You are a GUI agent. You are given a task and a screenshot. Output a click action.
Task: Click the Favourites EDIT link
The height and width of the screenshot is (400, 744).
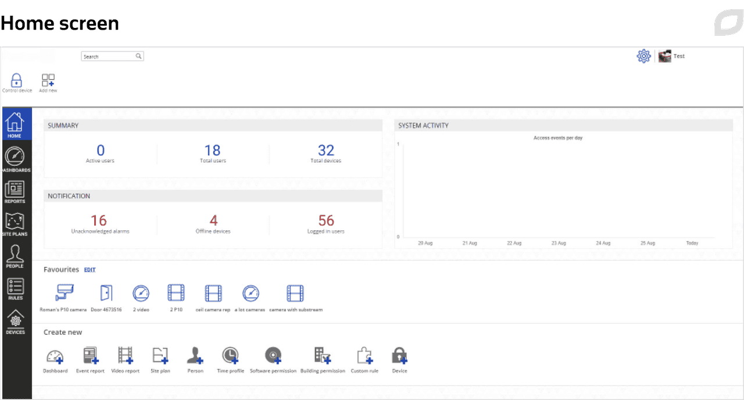tap(90, 270)
